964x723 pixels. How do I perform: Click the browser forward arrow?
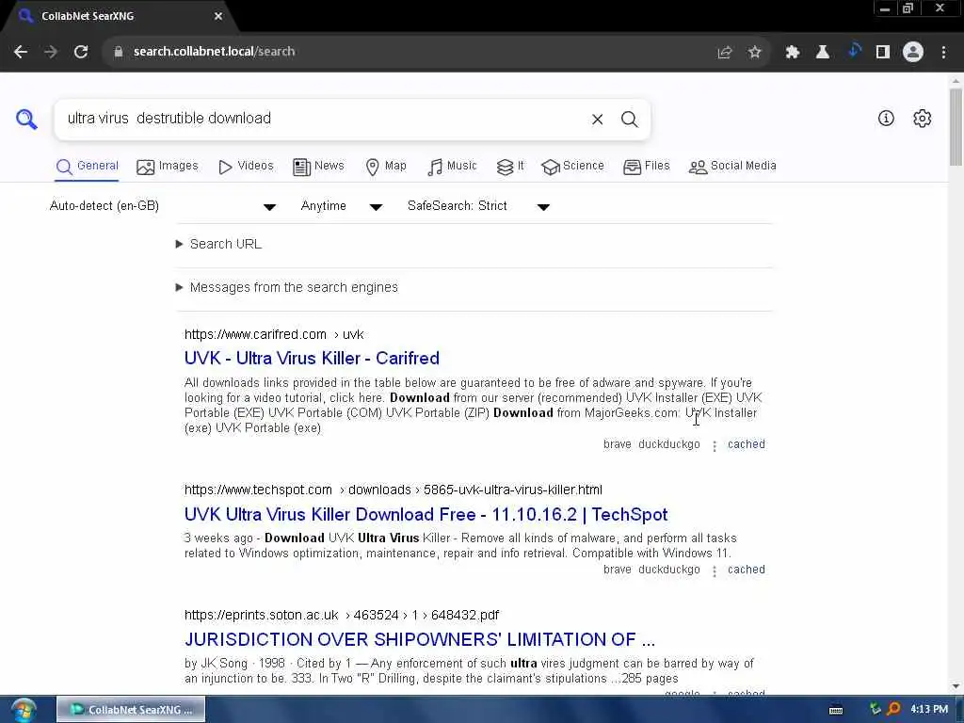[x=51, y=52]
